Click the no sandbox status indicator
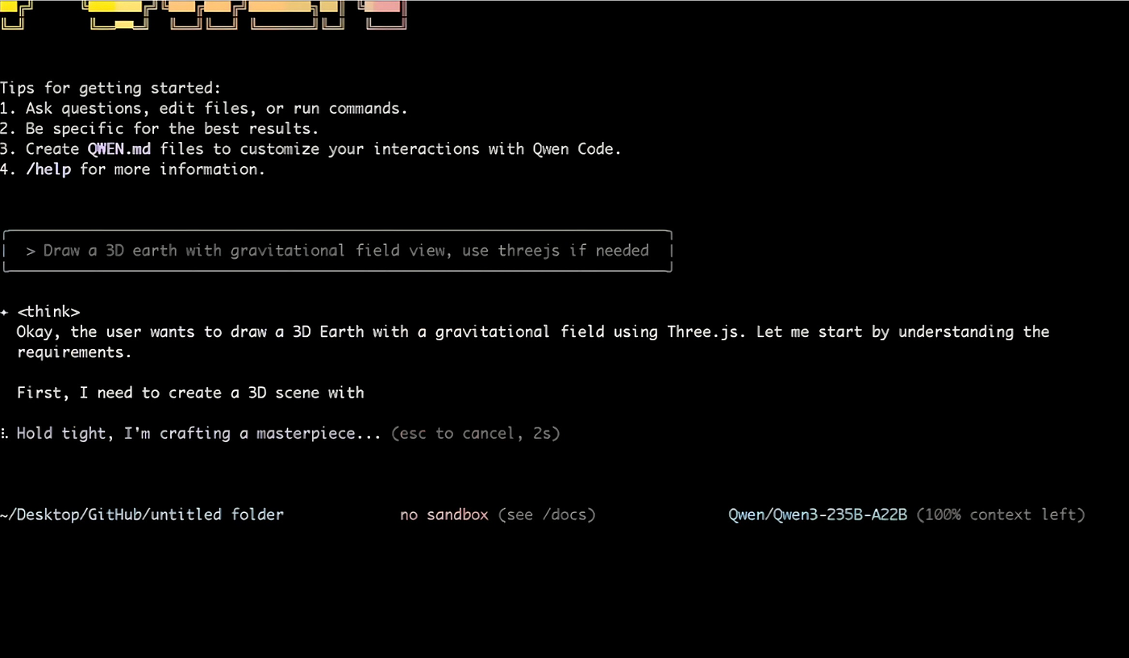This screenshot has width=1129, height=658. click(444, 514)
